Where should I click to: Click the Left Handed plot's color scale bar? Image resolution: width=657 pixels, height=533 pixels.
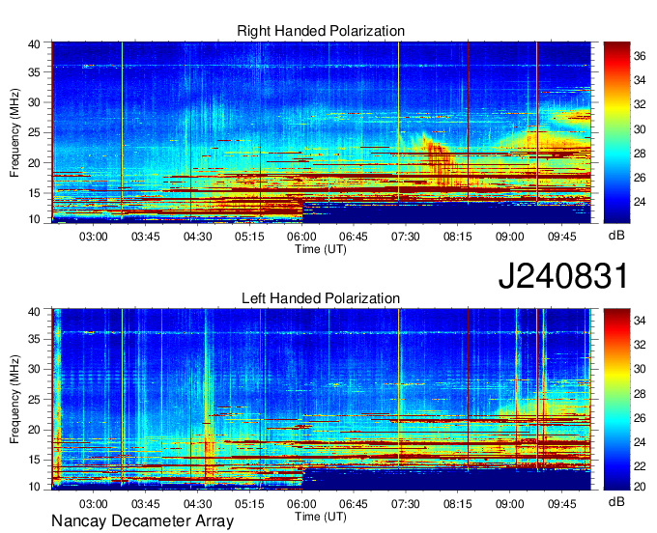[x=616, y=400]
